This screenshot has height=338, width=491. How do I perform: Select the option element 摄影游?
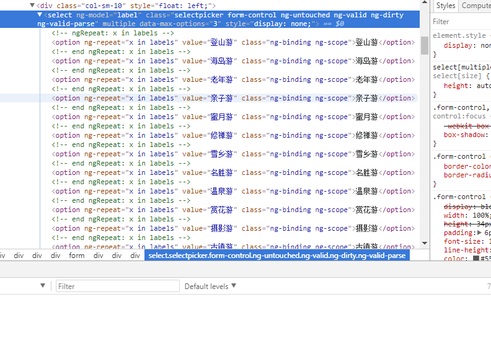[x=233, y=228]
